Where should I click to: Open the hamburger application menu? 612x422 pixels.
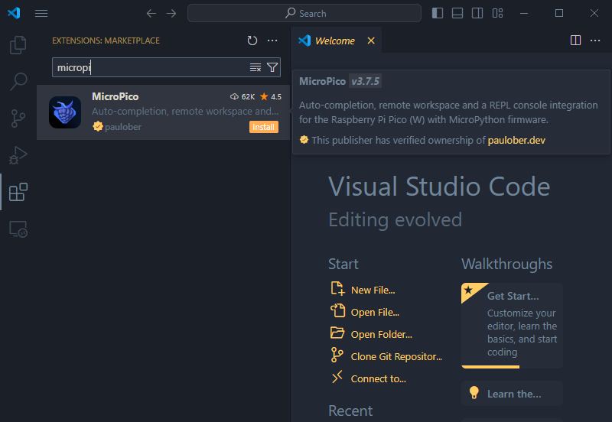(41, 13)
